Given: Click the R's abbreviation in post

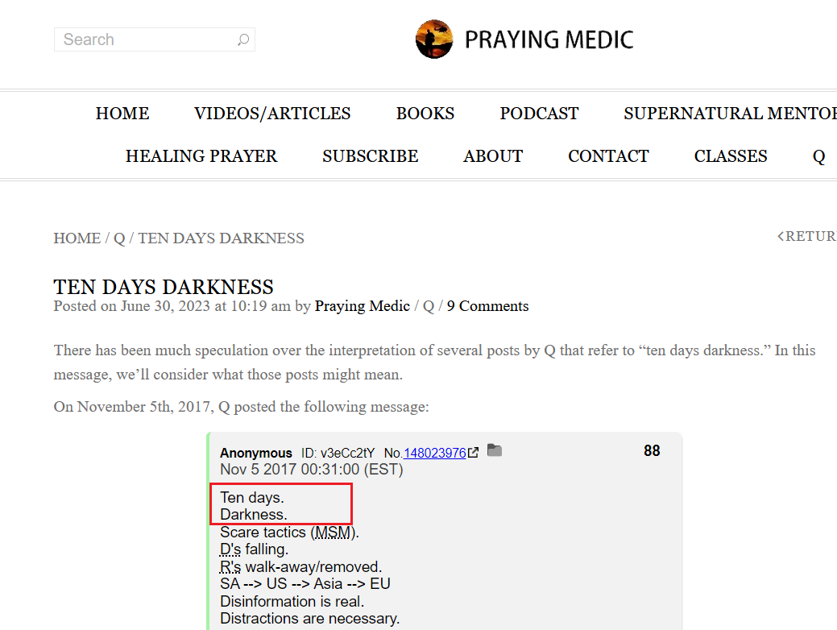Looking at the screenshot, I should point(230,566).
